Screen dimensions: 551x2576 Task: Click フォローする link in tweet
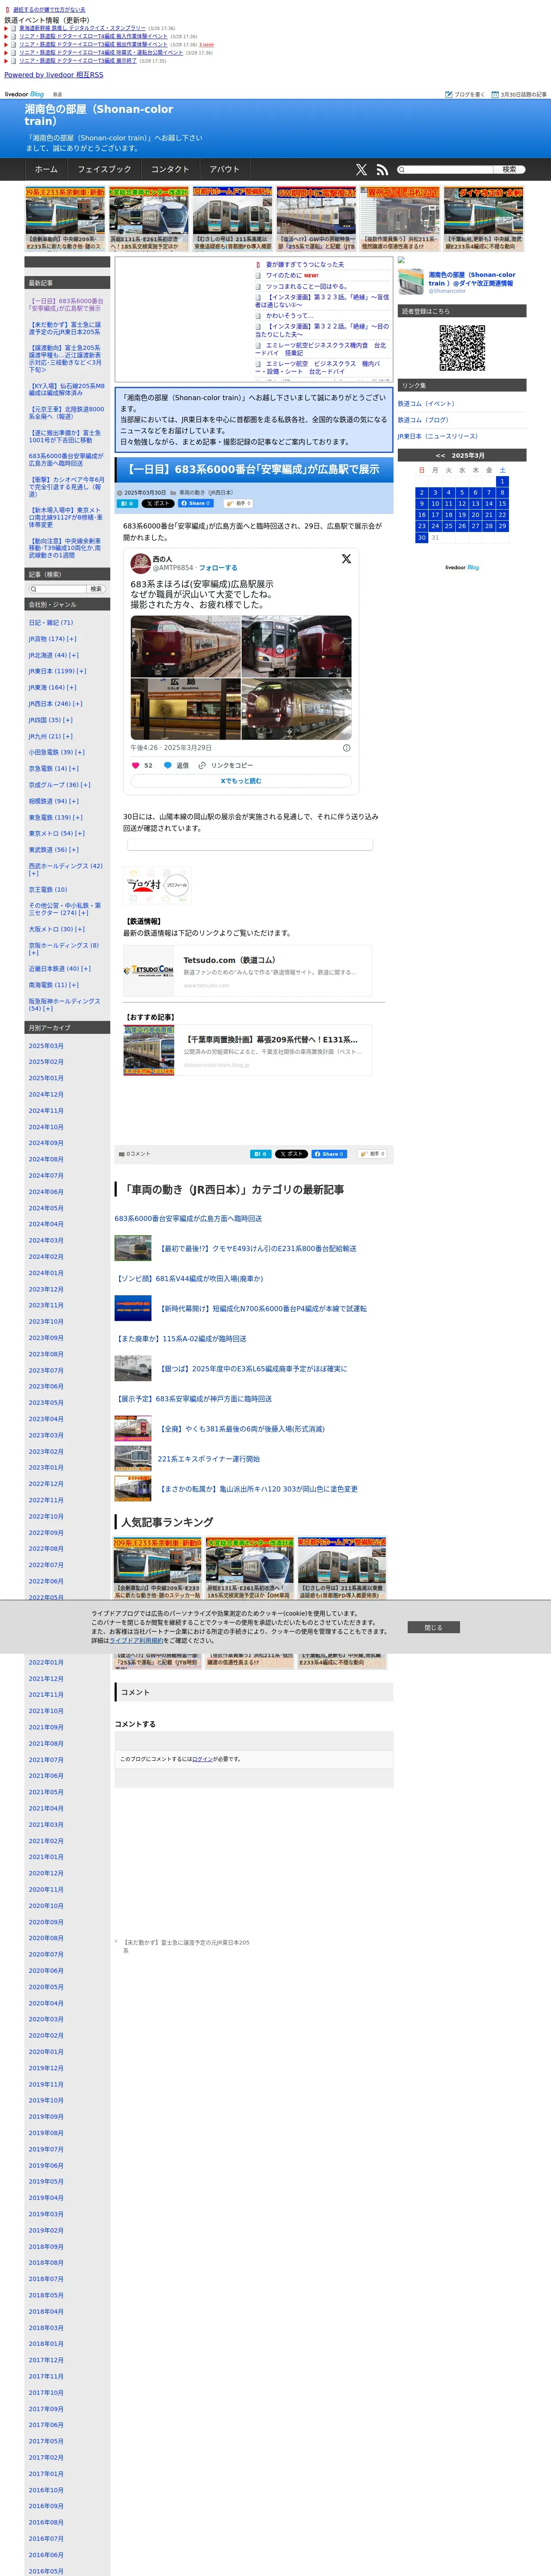point(218,567)
